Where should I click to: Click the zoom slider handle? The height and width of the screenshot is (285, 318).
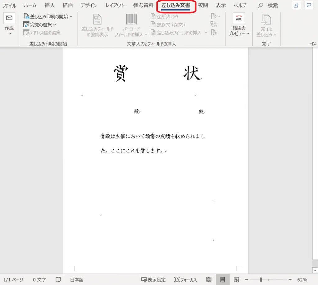pyautogui.click(x=261, y=280)
